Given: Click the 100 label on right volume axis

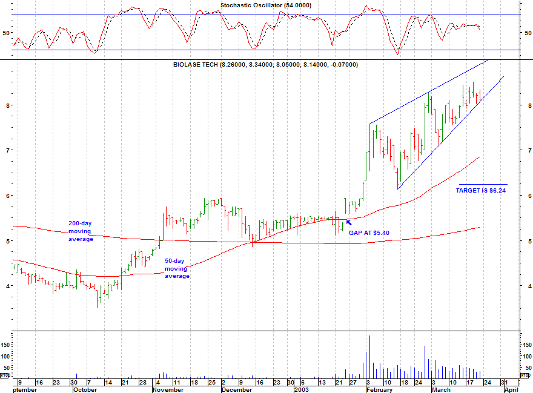Looking at the screenshot, I should [527, 356].
